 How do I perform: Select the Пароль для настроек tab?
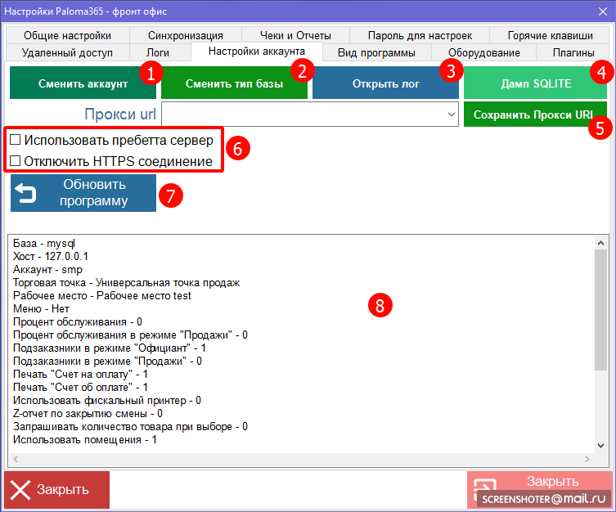click(x=420, y=35)
